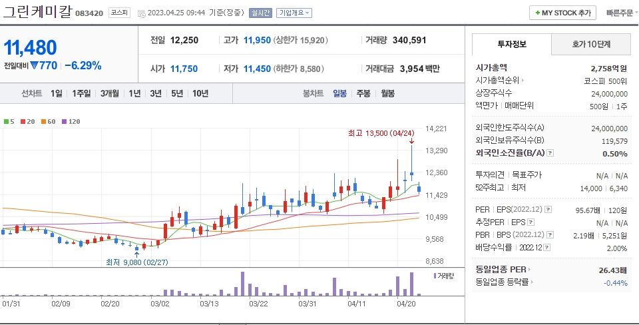Click the -0.44% sector change value
Screen dimensions: 639x325
point(615,282)
